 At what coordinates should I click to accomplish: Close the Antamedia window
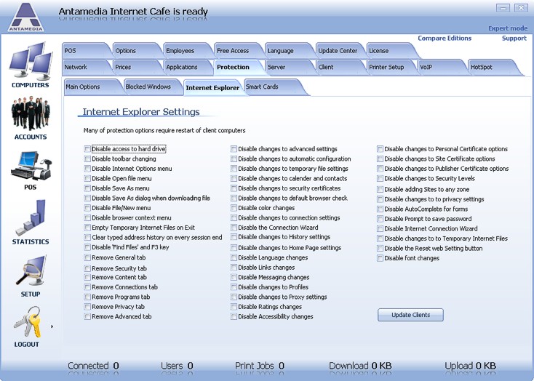click(x=521, y=7)
